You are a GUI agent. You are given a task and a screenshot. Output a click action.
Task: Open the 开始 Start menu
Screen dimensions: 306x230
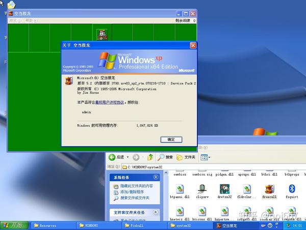pyautogui.click(x=14, y=225)
